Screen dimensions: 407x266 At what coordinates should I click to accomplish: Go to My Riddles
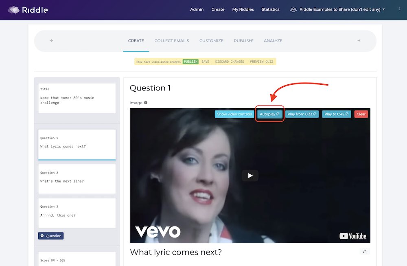click(243, 9)
